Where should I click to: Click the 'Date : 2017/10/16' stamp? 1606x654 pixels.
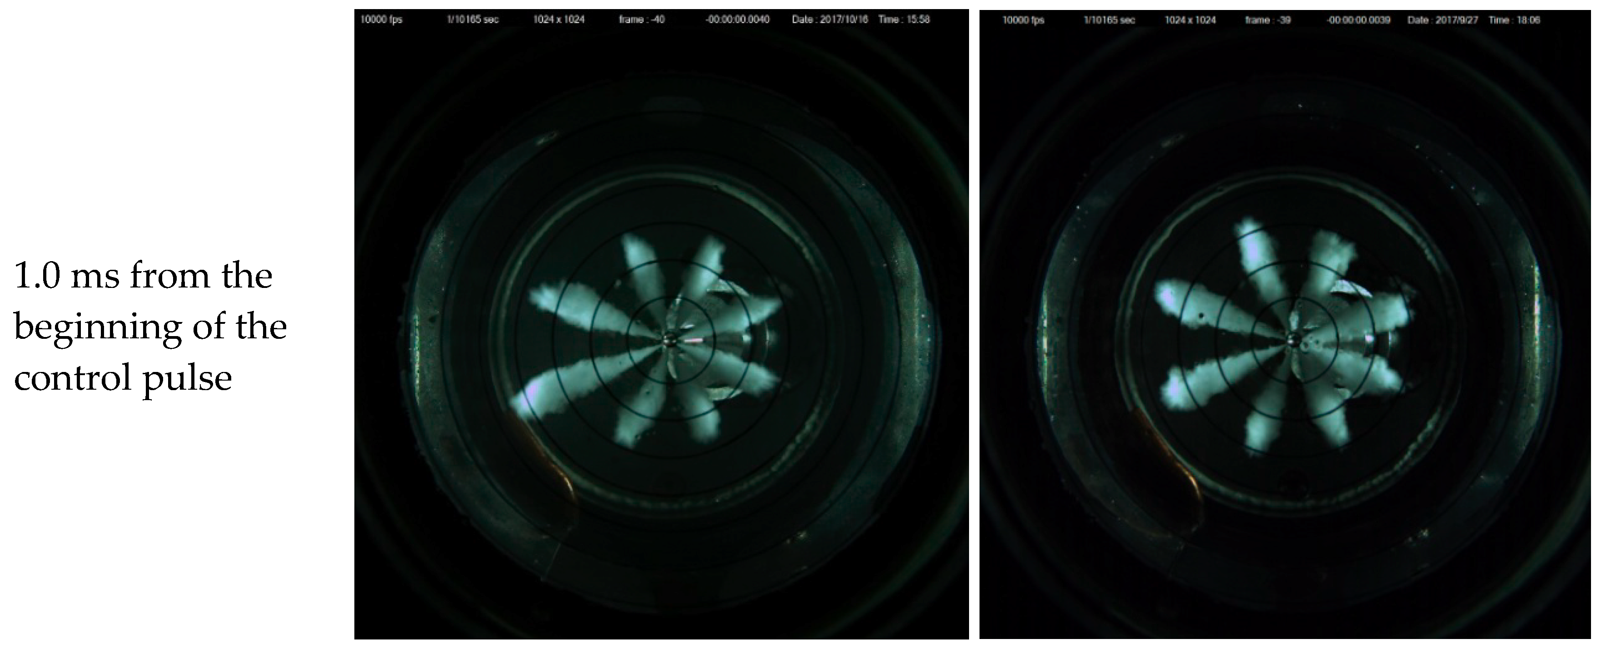(x=829, y=20)
